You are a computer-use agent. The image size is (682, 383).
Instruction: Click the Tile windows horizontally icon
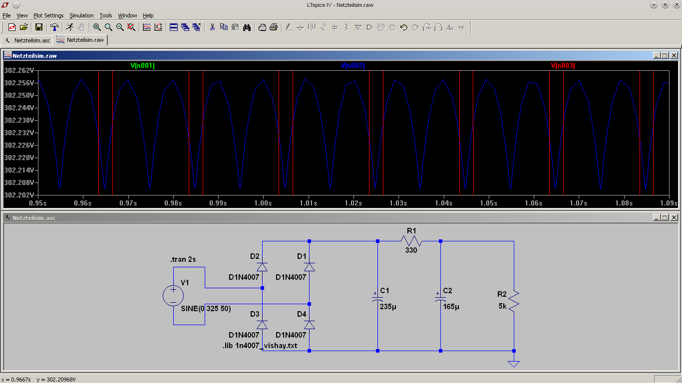click(x=174, y=27)
